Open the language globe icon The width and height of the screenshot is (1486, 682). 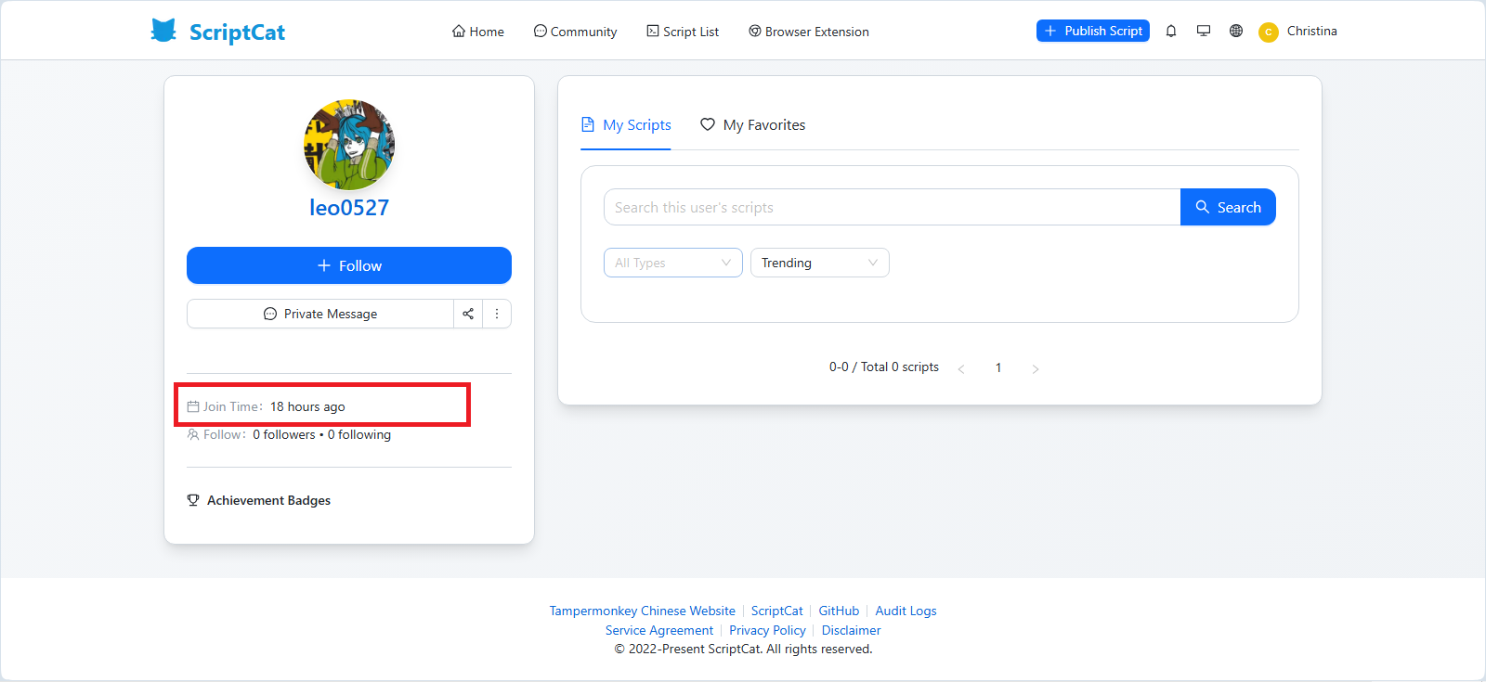(1236, 31)
